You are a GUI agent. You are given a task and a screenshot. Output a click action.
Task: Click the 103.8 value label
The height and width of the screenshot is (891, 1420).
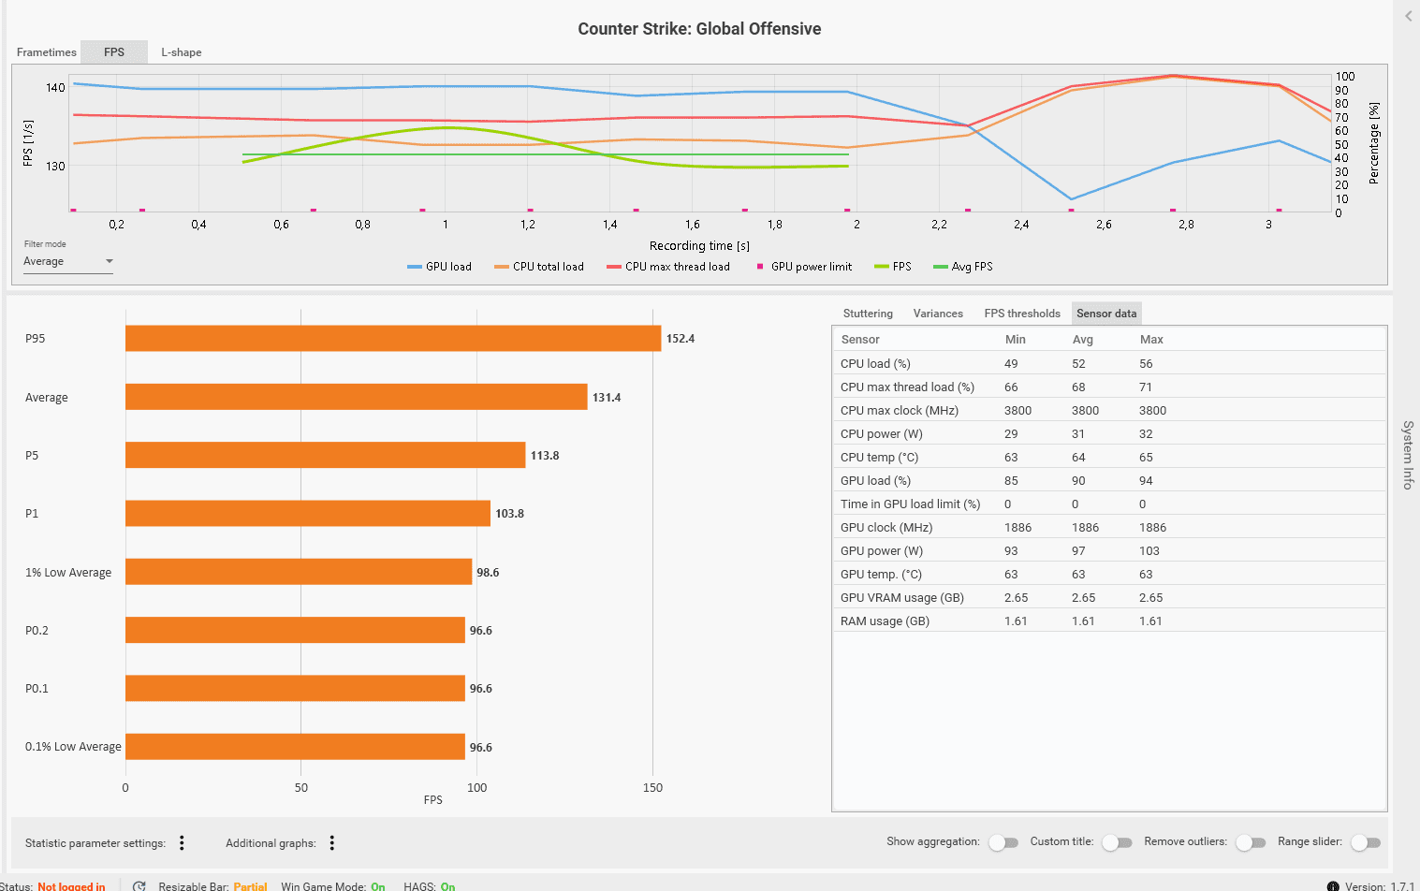pos(509,514)
